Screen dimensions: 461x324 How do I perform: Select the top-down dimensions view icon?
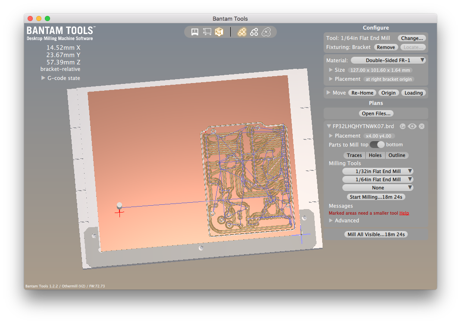(207, 32)
